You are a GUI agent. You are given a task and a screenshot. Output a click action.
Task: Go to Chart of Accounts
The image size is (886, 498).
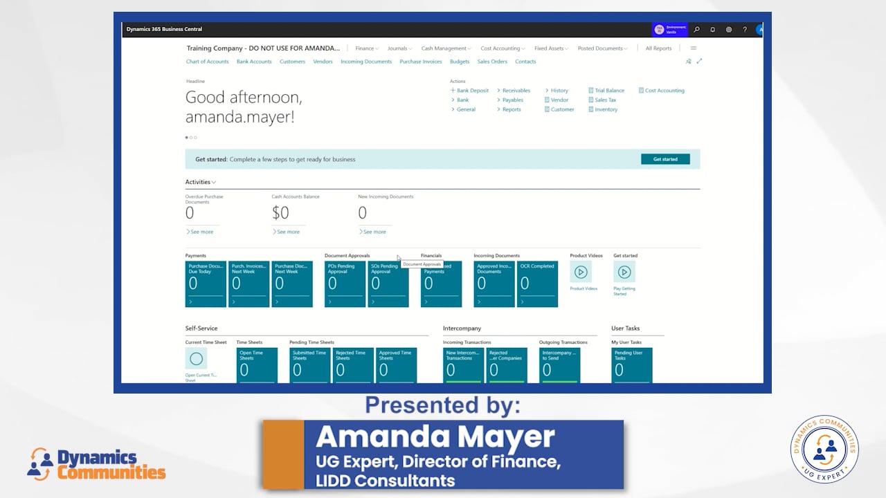pyautogui.click(x=207, y=62)
